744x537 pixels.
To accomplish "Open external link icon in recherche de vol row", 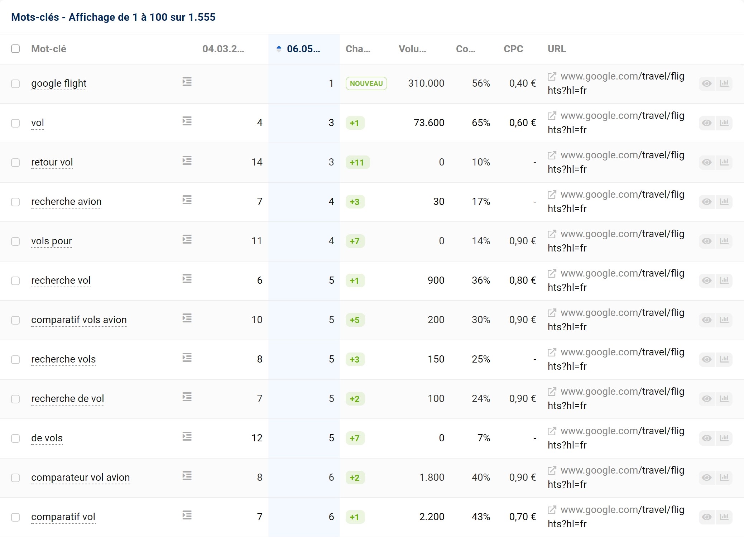I will coord(552,392).
